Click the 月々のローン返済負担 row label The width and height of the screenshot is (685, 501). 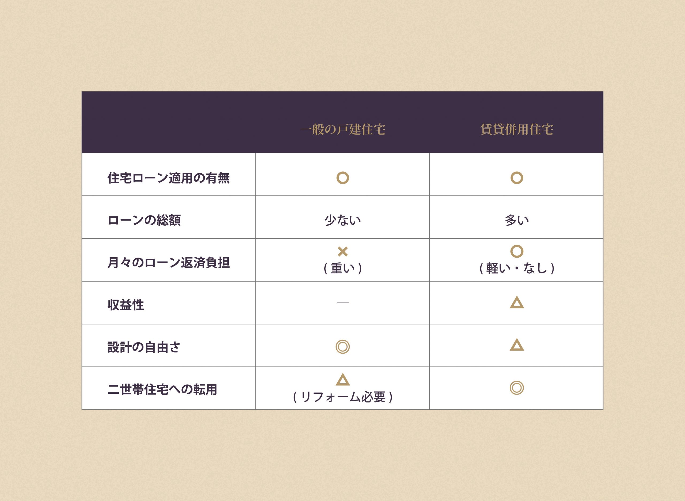pyautogui.click(x=169, y=263)
